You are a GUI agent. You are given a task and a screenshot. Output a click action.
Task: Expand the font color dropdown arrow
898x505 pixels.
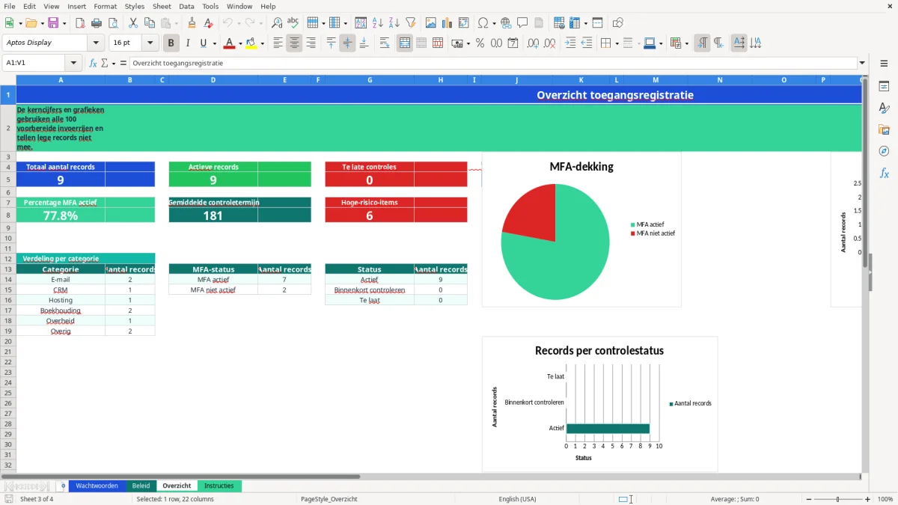tap(240, 43)
